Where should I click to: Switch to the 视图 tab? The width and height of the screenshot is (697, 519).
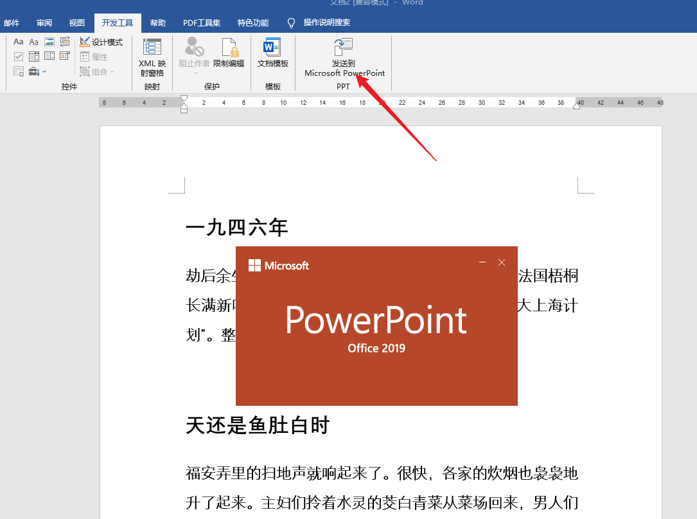[77, 23]
